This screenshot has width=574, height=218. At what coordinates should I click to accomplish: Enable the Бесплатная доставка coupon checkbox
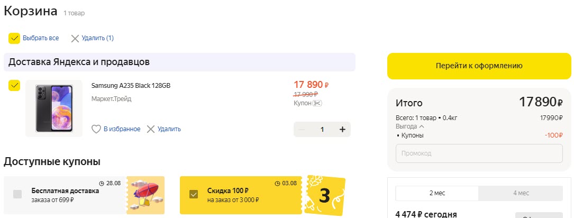point(17,194)
